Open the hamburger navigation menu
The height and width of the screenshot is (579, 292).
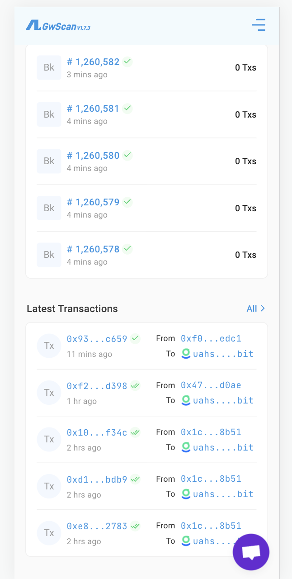coord(259,25)
